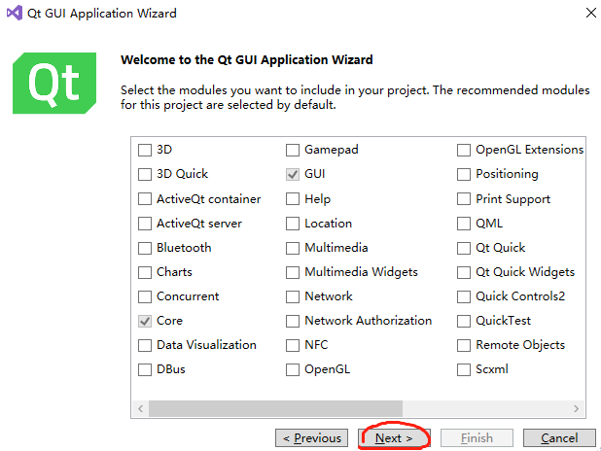Toggle the GUI module checkbox
Screen dimensions: 601x451
tap(293, 174)
